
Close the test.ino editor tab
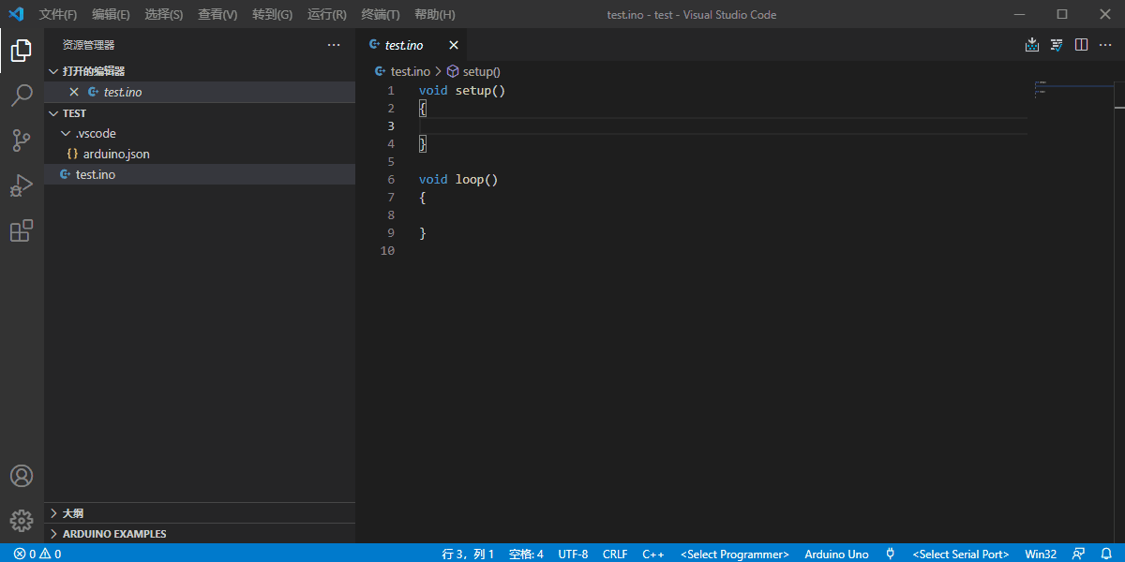(454, 45)
